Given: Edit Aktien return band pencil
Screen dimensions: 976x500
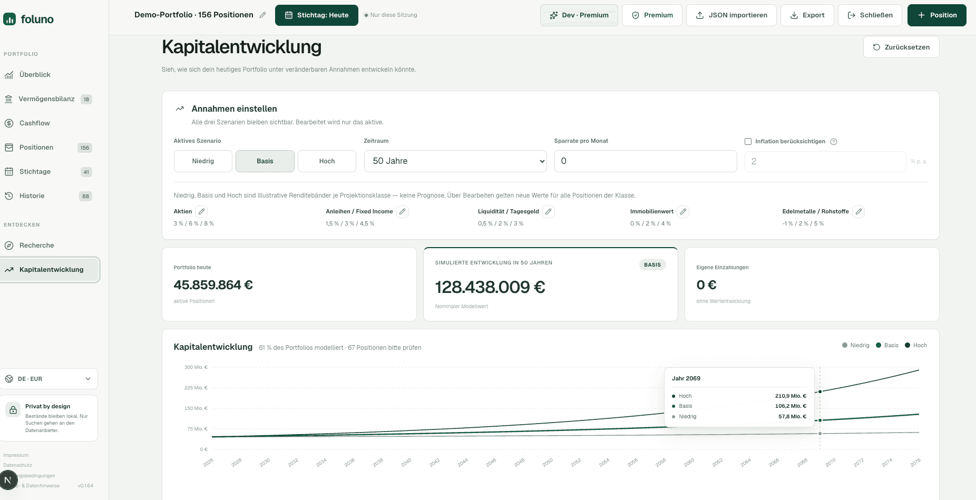Looking at the screenshot, I should coord(201,212).
